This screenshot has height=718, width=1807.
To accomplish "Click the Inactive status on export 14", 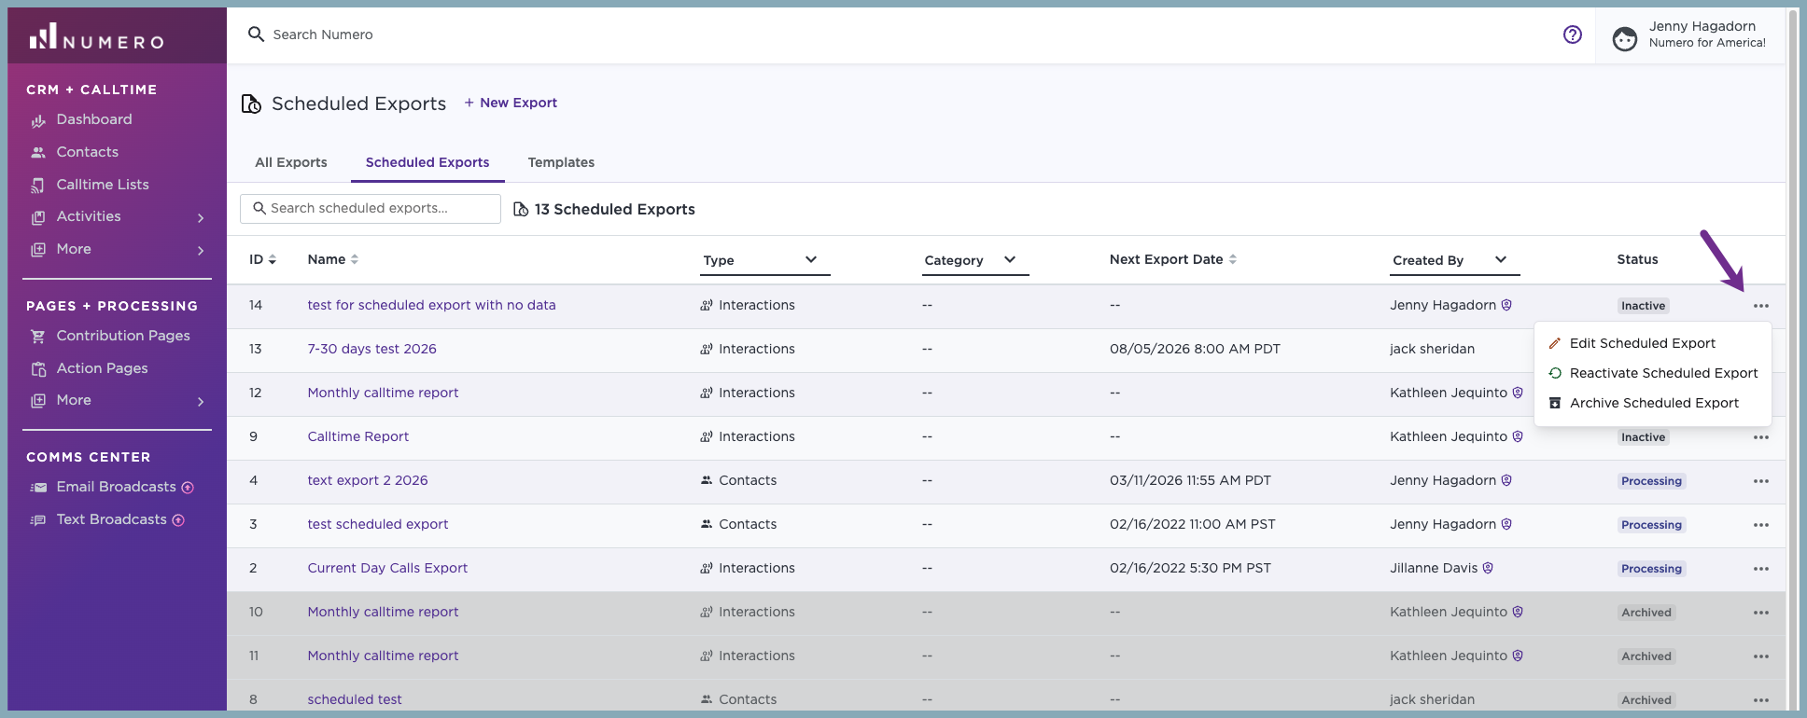I will click(x=1643, y=306).
